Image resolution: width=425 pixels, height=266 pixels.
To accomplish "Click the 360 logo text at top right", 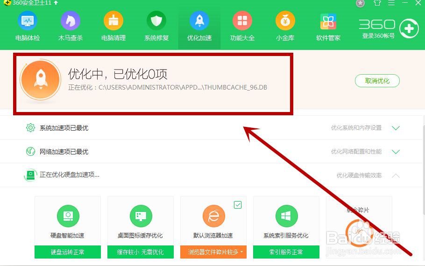I will [377, 24].
